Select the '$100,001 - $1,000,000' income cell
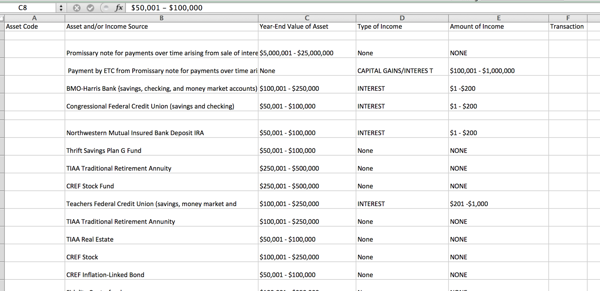600x291 pixels. tap(499, 67)
